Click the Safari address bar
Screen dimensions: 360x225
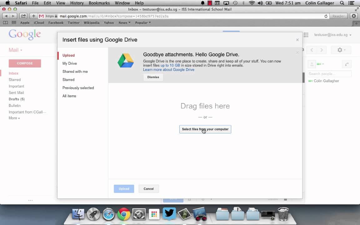click(x=184, y=16)
